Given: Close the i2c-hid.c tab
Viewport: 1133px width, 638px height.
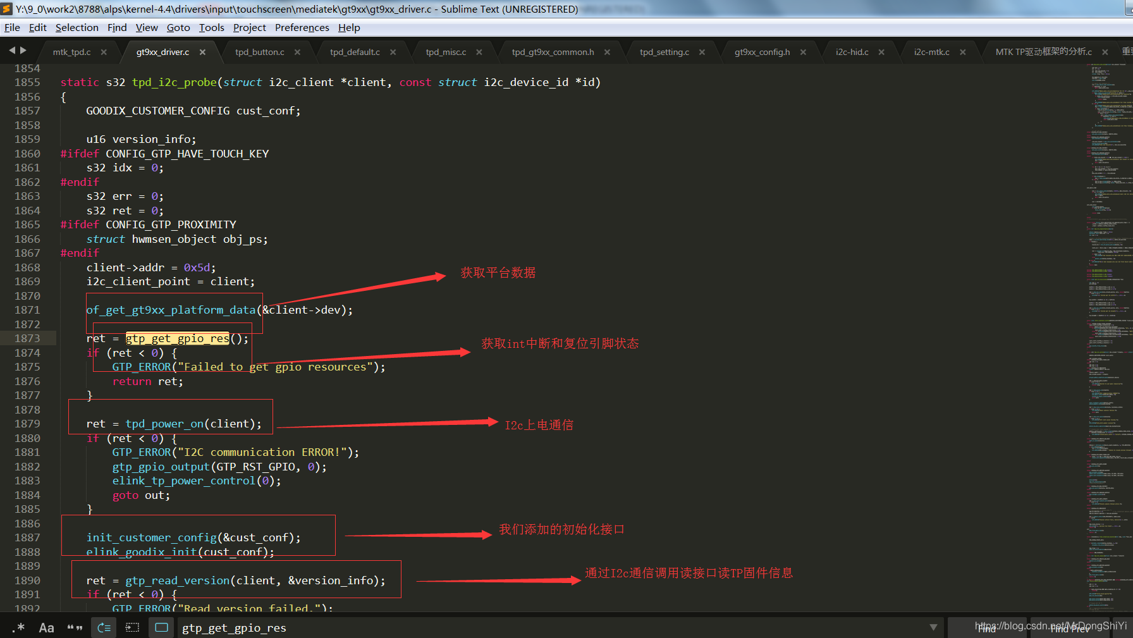Looking at the screenshot, I should pyautogui.click(x=881, y=52).
